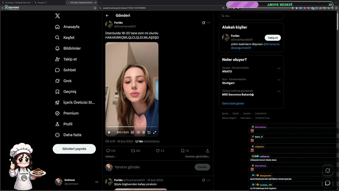Click the Gönderi yayınla button
339x191 pixels.
click(74, 149)
